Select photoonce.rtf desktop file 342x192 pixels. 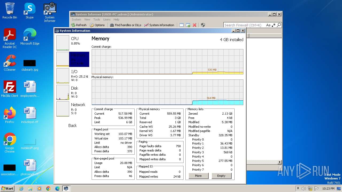coord(30,167)
